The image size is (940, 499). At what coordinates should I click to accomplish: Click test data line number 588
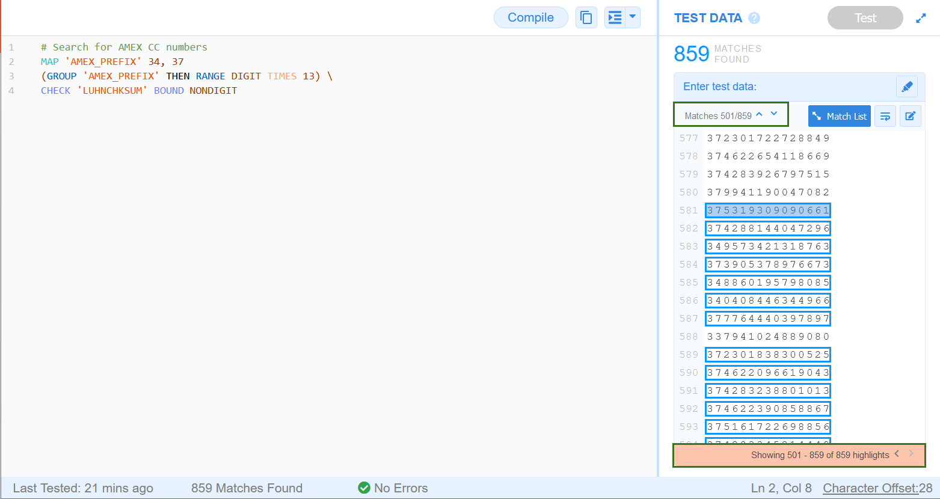(x=689, y=337)
